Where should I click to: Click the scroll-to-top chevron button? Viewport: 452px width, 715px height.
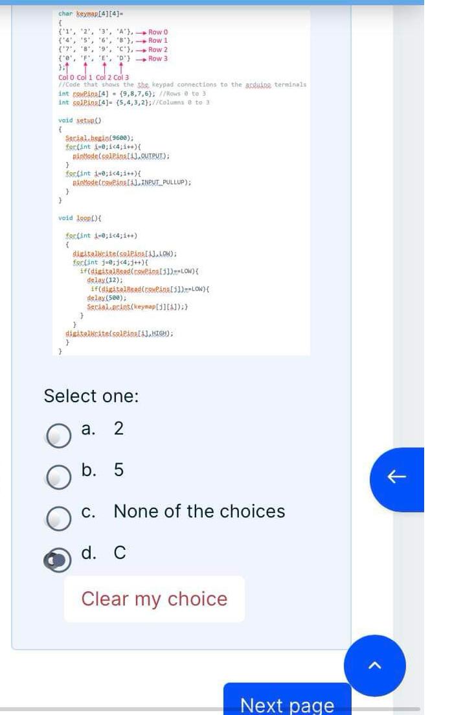pos(374,665)
